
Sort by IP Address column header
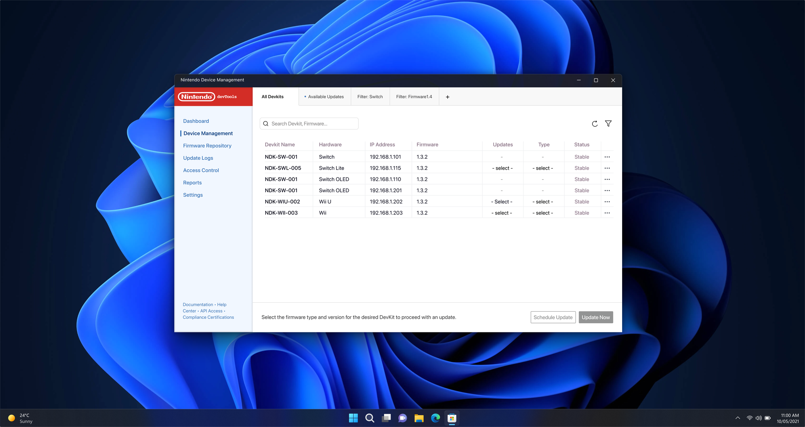tap(382, 145)
